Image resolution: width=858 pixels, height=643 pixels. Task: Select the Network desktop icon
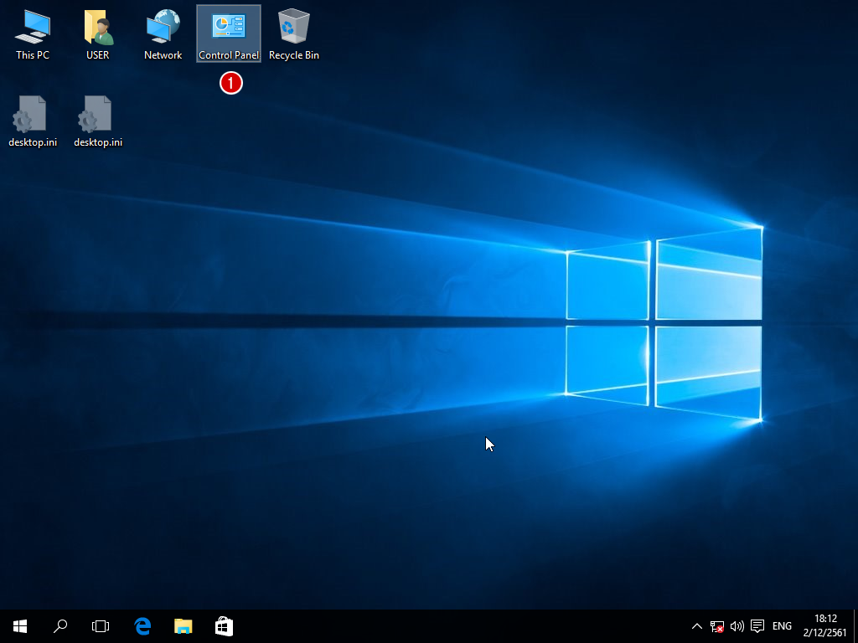[x=163, y=34]
